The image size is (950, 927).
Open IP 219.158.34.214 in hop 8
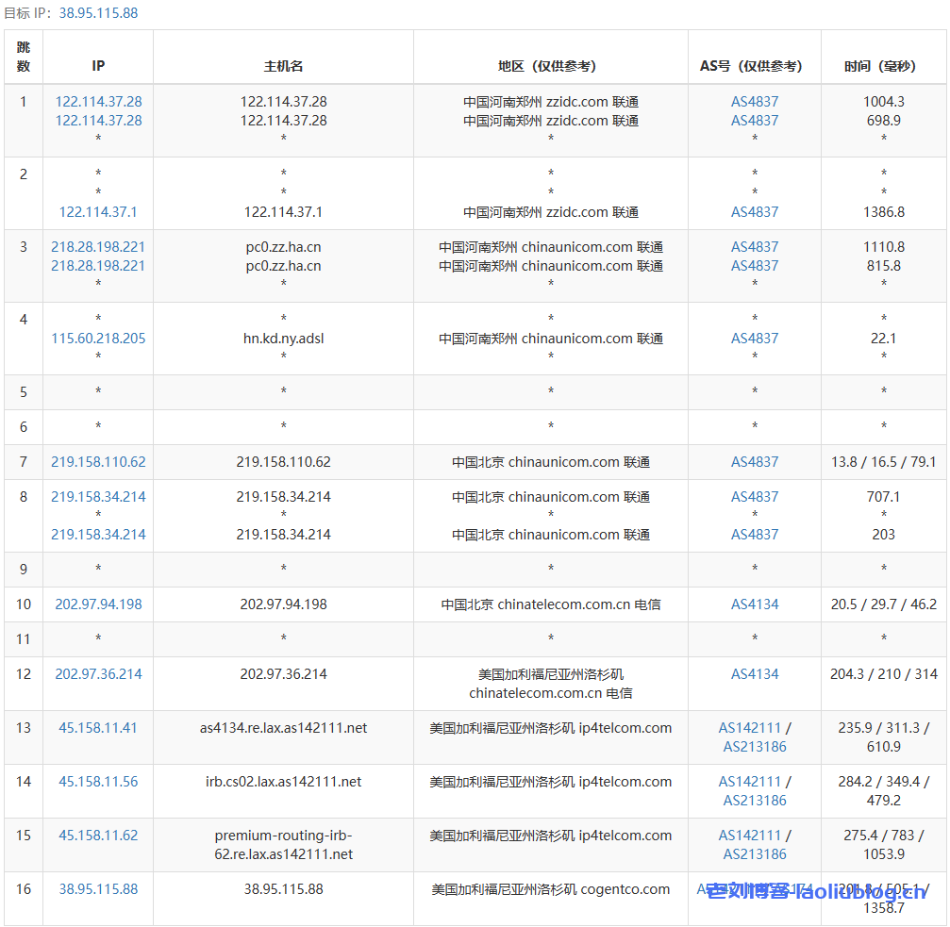pos(97,496)
